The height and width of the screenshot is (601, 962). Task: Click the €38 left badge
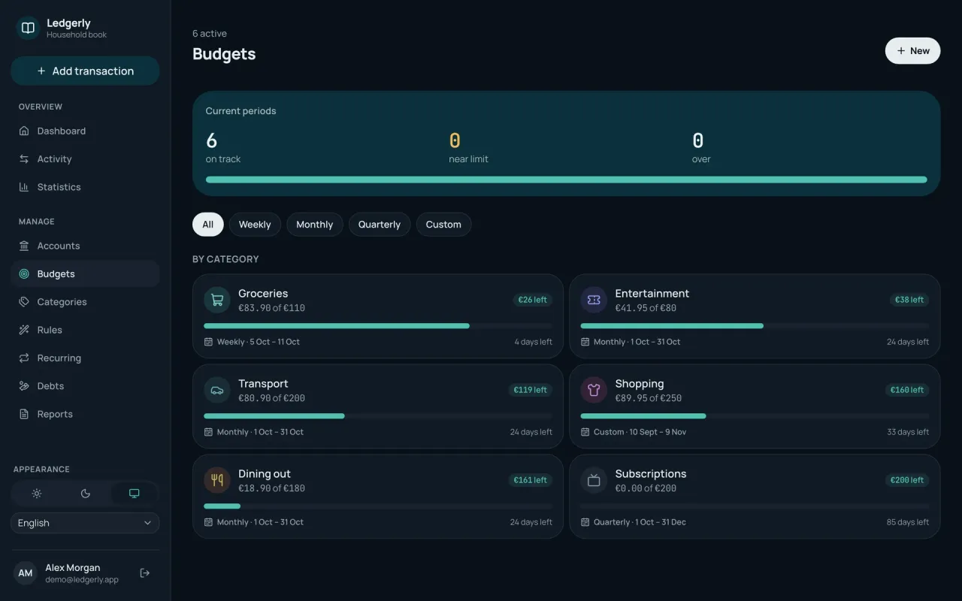[x=909, y=300]
